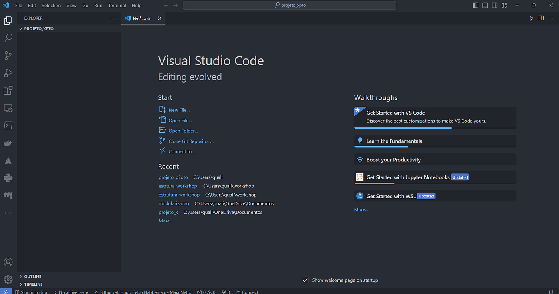Open the View menu
Screen dimensions: 559x294
(x=71, y=5)
